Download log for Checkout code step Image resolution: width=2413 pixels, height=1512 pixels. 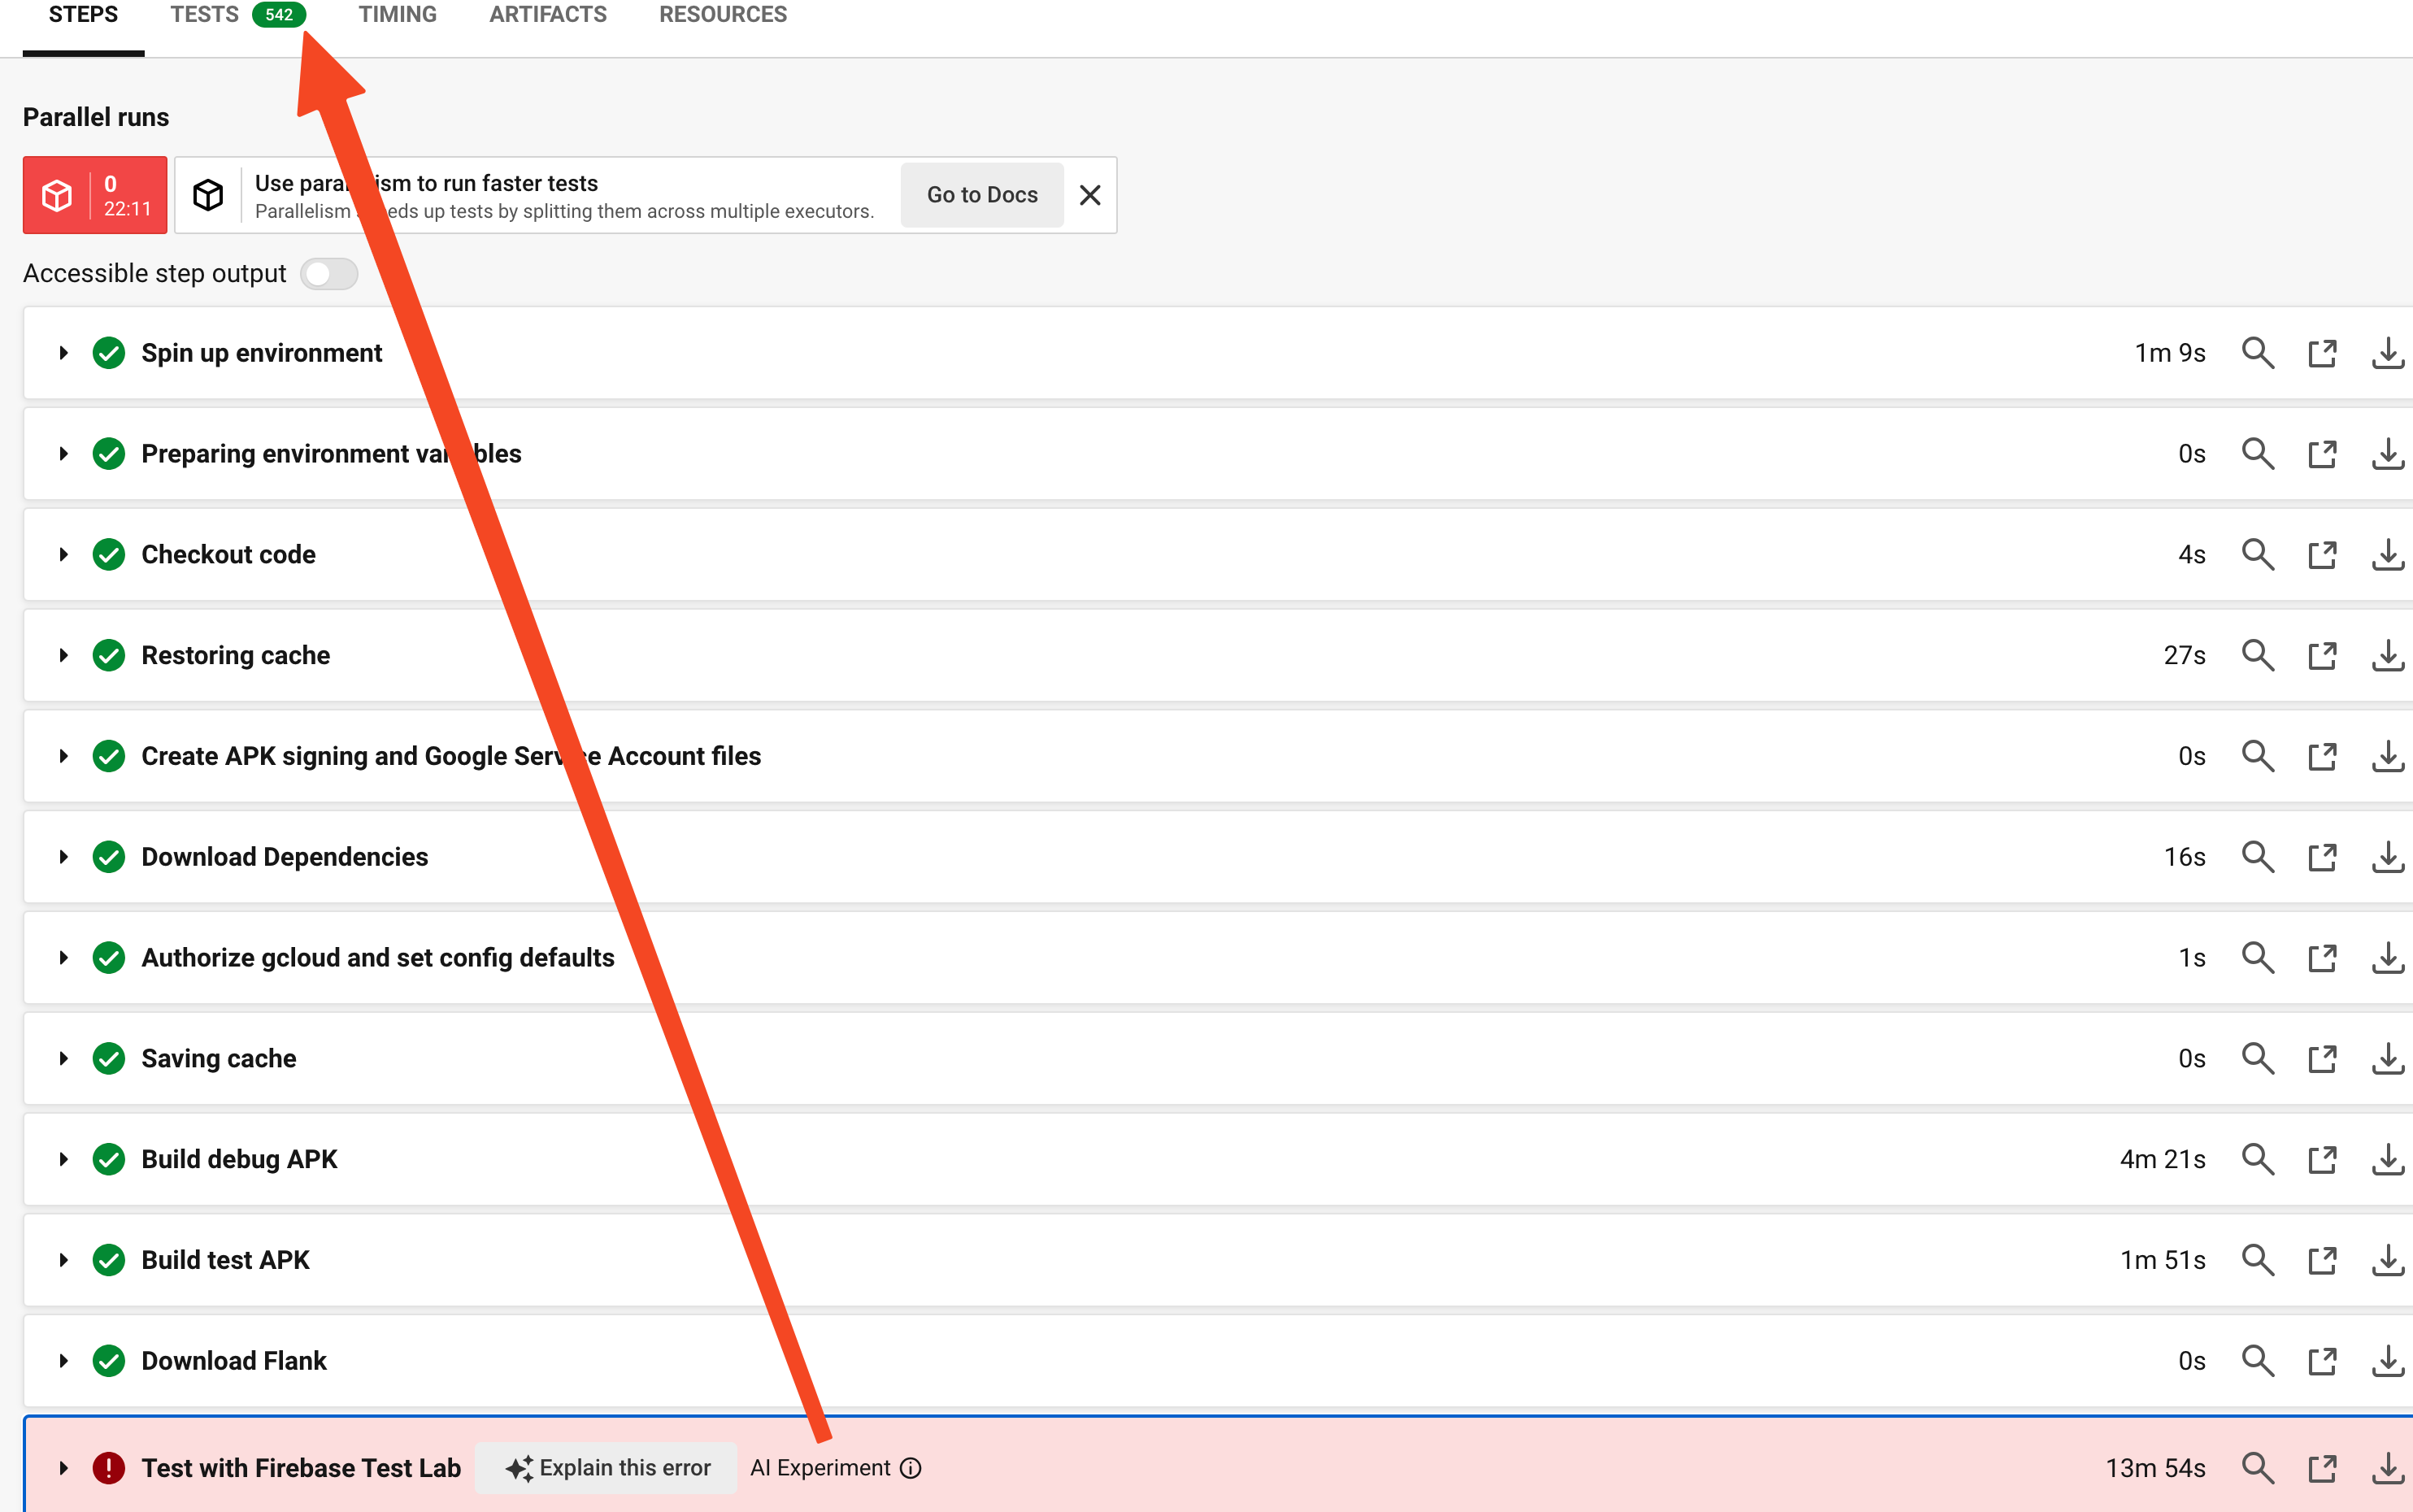[2387, 555]
